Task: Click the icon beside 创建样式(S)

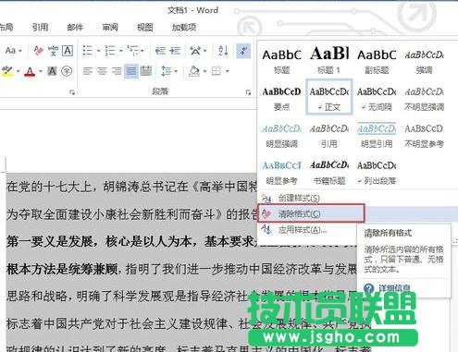Action: (266, 198)
